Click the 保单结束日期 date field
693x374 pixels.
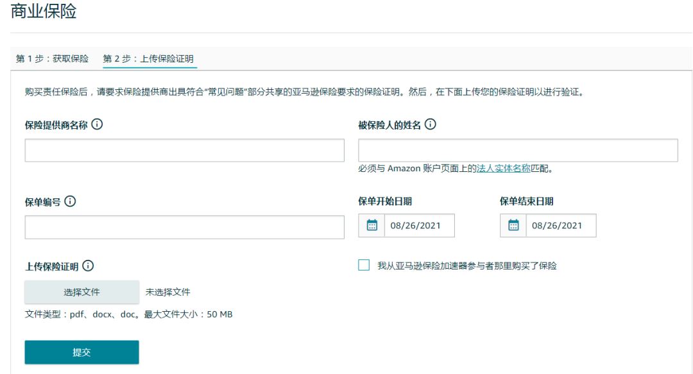[560, 225]
